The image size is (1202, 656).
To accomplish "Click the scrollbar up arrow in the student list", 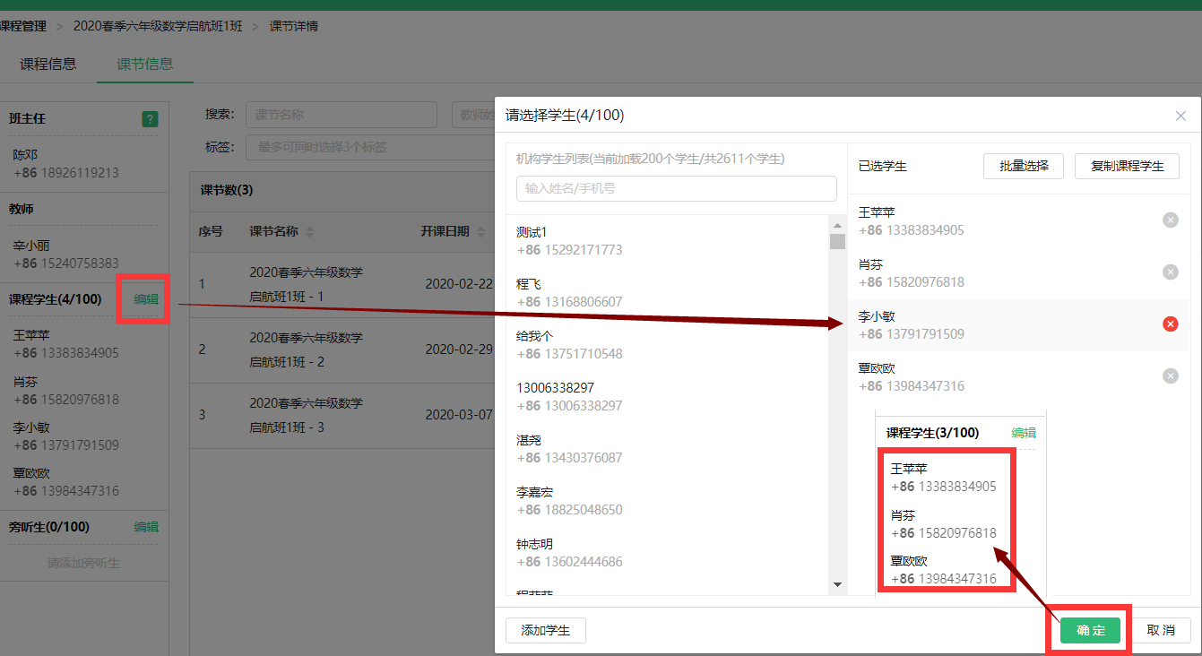I will [x=838, y=225].
